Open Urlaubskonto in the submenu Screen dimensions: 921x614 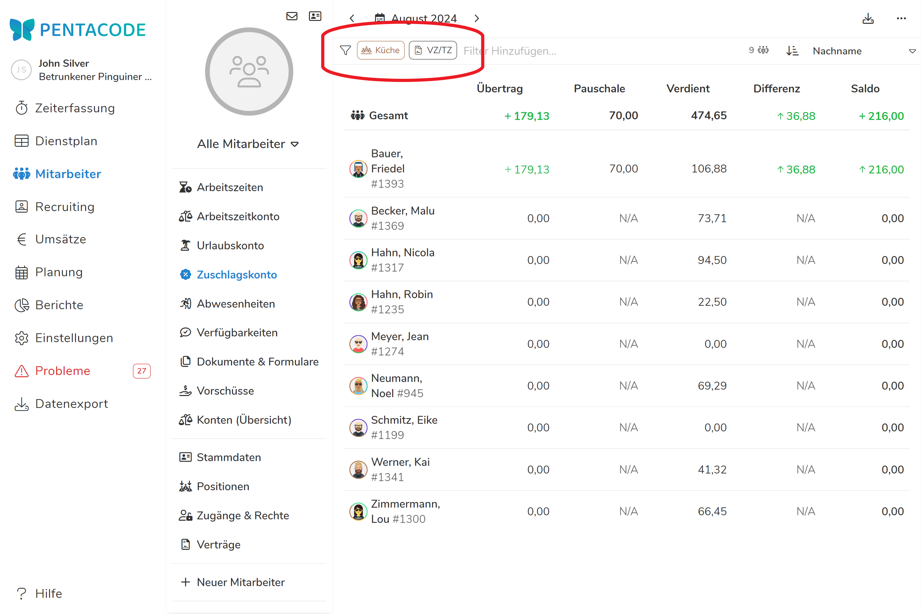(230, 246)
